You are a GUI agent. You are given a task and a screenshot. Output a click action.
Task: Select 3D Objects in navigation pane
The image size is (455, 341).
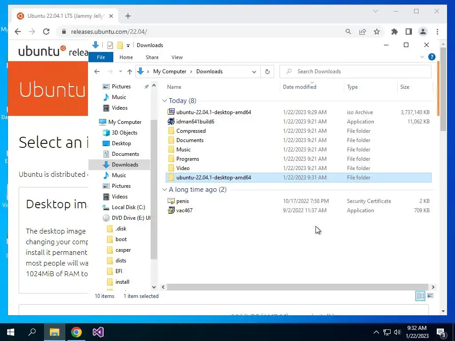(120, 132)
